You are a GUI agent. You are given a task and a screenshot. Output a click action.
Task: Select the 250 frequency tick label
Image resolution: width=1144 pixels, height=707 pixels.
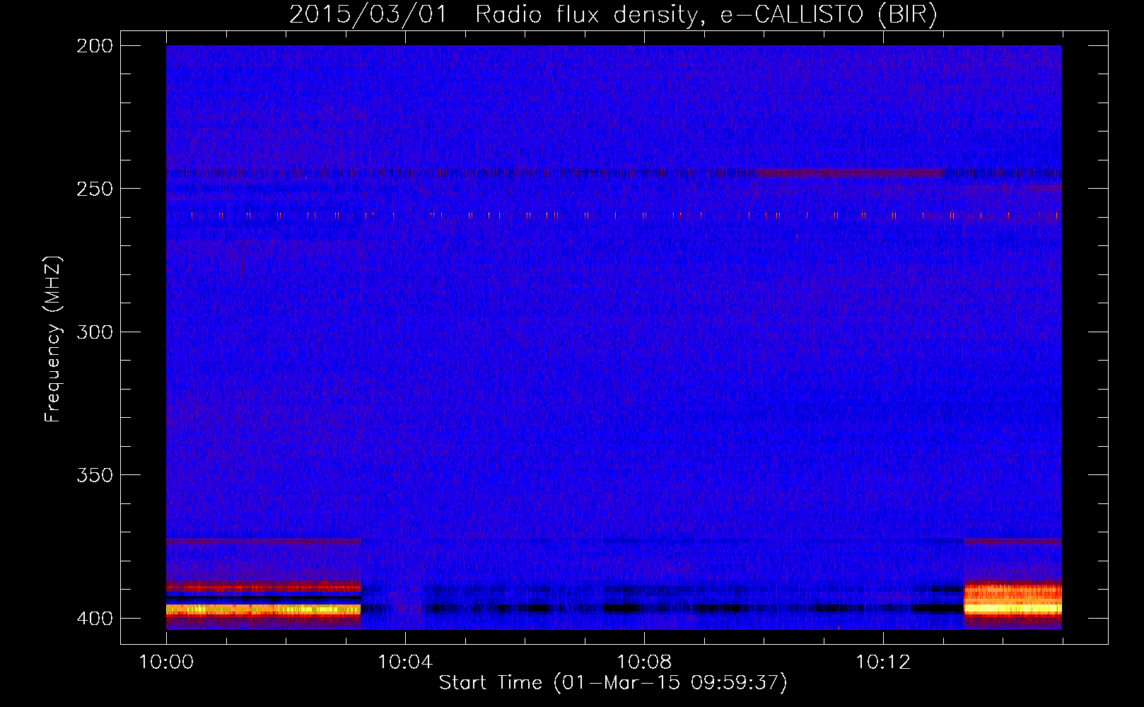pyautogui.click(x=95, y=189)
